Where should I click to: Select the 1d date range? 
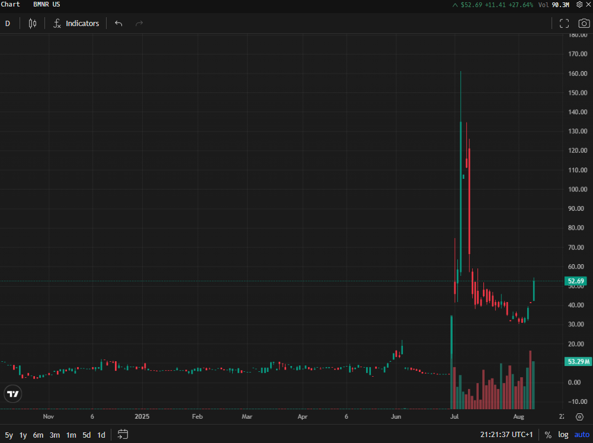pos(101,435)
